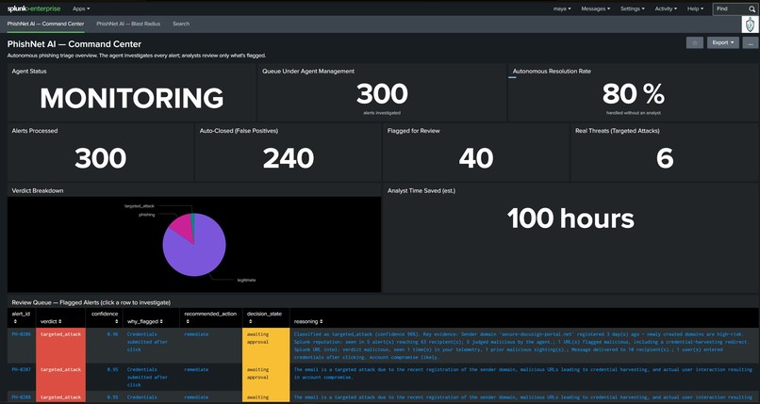This screenshot has height=404, width=760.
Task: Sort the recommended_action column
Action: tap(187, 321)
